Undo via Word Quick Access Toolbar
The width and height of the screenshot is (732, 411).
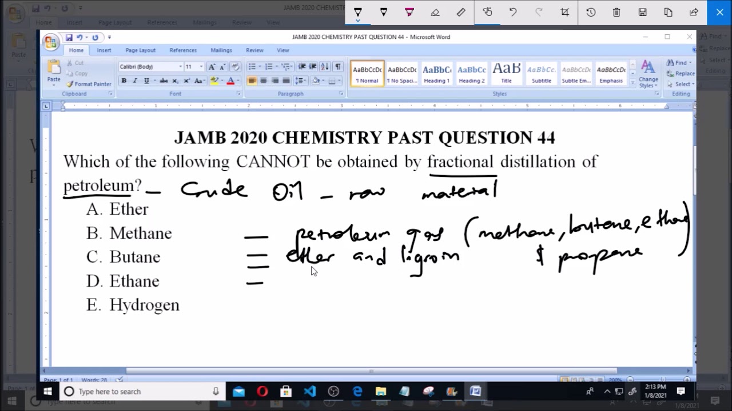tap(80, 38)
